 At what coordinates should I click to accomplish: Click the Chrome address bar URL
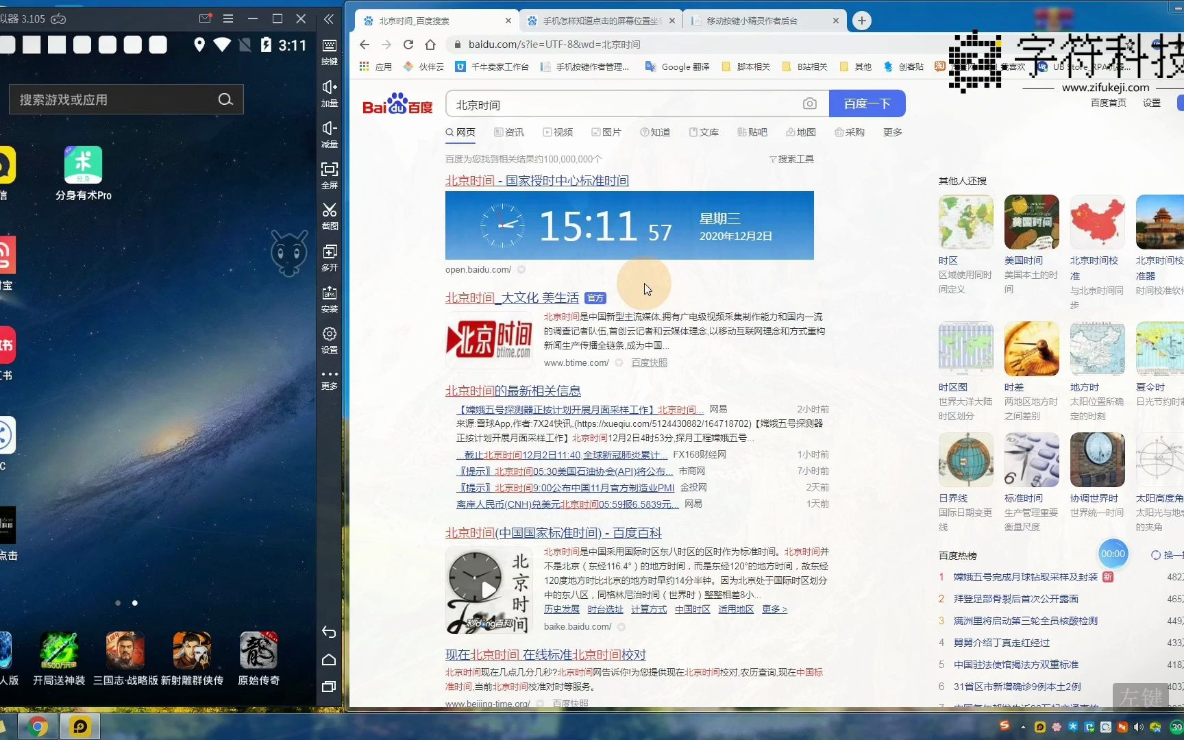554,45
